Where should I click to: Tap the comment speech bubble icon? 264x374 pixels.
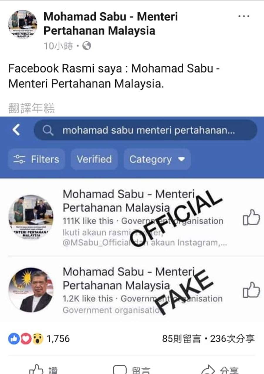coord(120,370)
